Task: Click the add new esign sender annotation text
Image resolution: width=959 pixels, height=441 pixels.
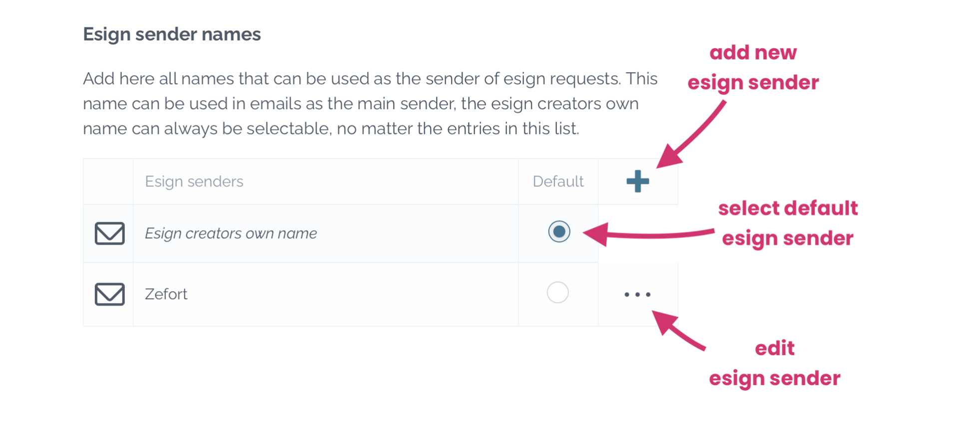Action: (753, 67)
